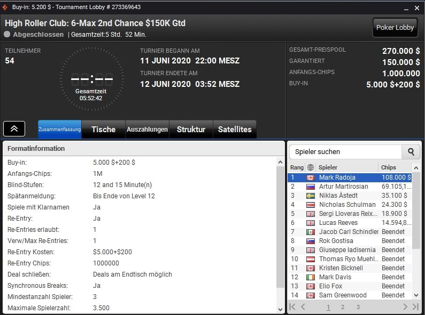
Task: Click the partypoker diamond logo in title bar
Action: pos(5,7)
